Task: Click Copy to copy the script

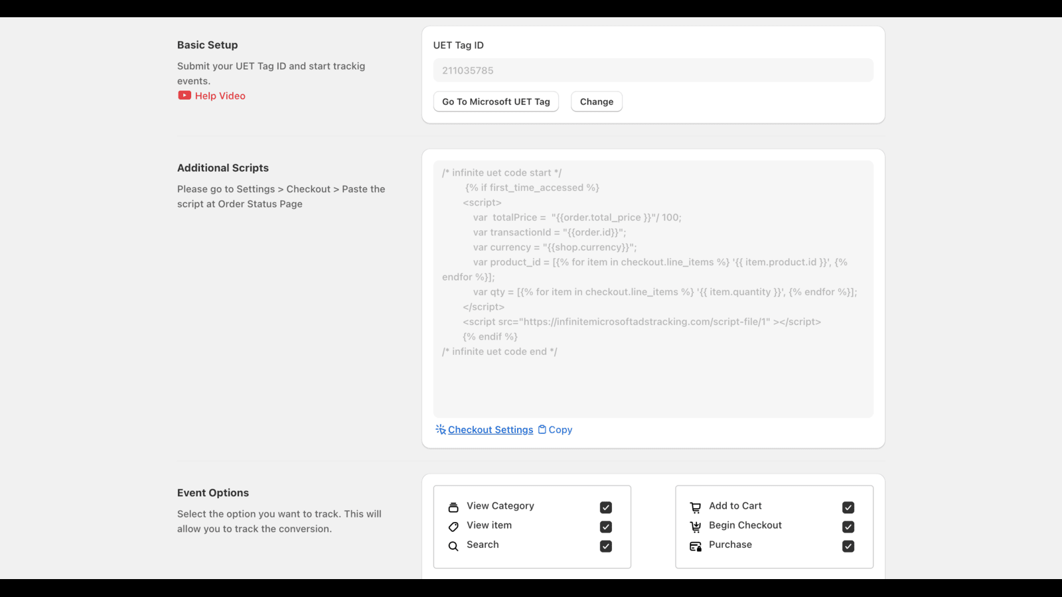Action: pos(560,429)
